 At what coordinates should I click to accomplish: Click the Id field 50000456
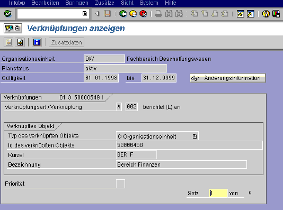point(189,145)
